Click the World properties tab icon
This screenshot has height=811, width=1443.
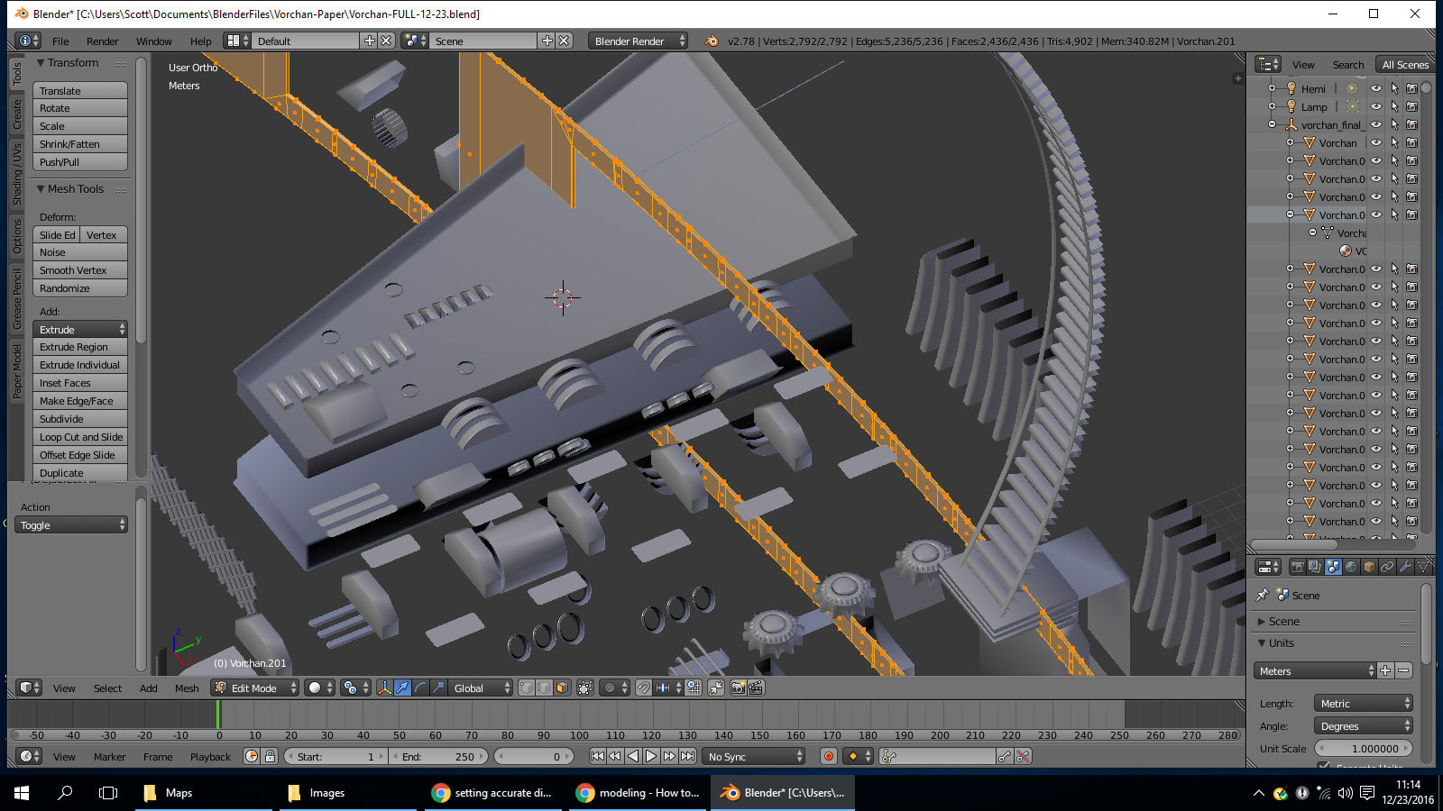(x=1351, y=567)
